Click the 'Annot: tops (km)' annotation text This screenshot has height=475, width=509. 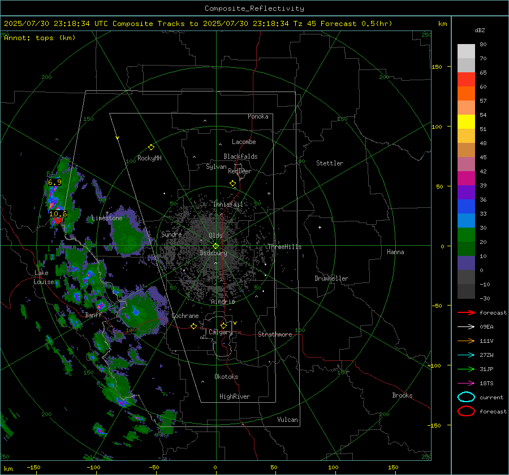pos(40,38)
